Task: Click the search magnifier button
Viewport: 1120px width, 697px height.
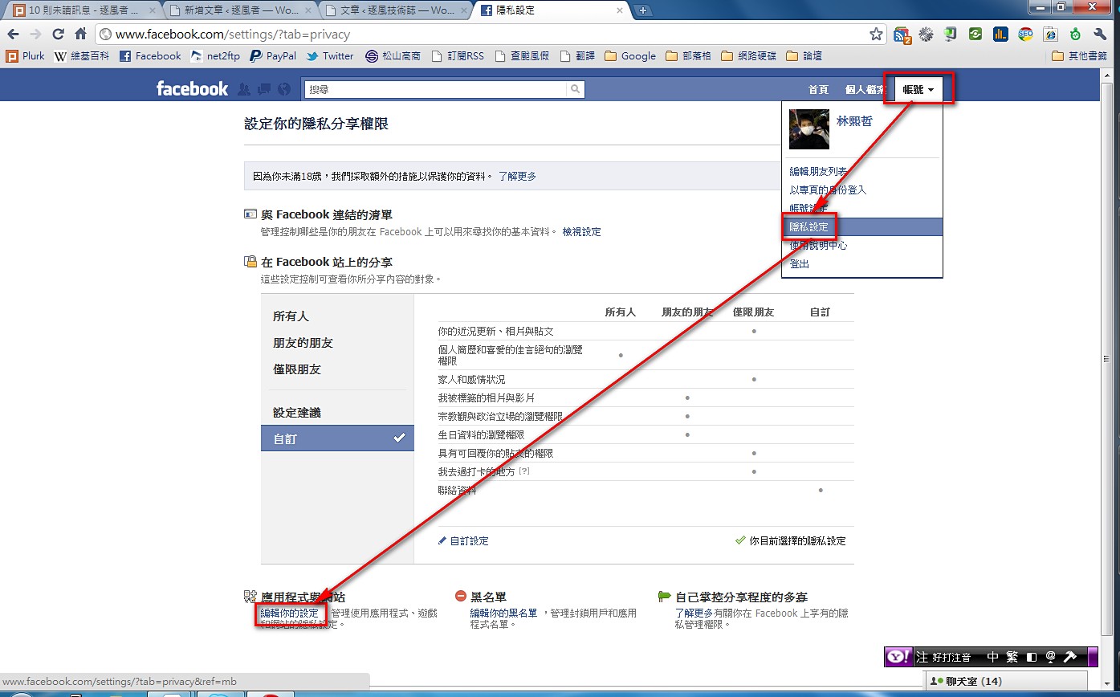Action: (x=575, y=89)
